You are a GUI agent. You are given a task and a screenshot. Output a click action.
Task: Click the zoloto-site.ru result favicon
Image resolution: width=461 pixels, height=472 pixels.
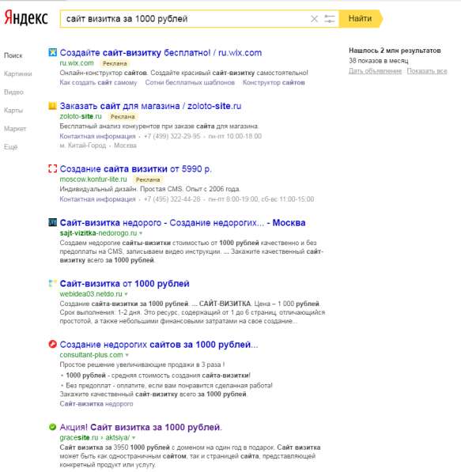pos(52,106)
